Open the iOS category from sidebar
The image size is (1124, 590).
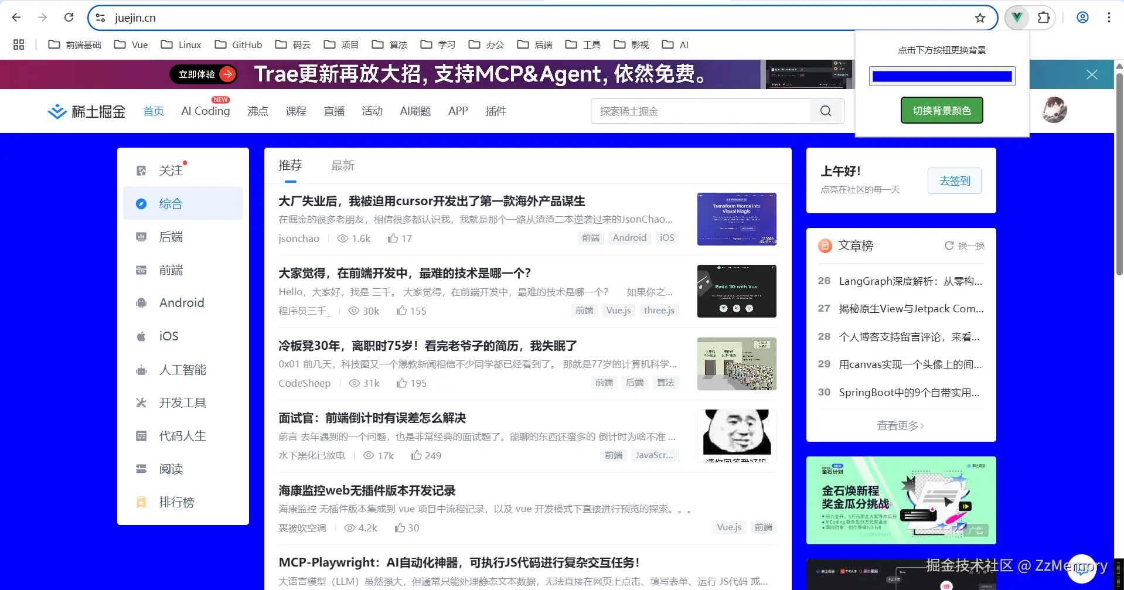tap(168, 336)
